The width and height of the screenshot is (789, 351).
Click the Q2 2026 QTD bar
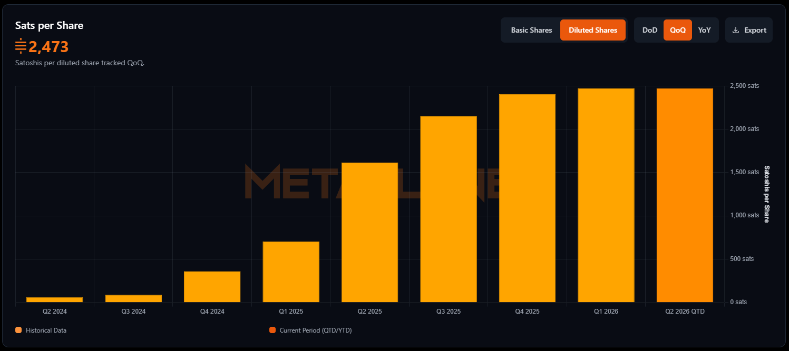click(685, 195)
